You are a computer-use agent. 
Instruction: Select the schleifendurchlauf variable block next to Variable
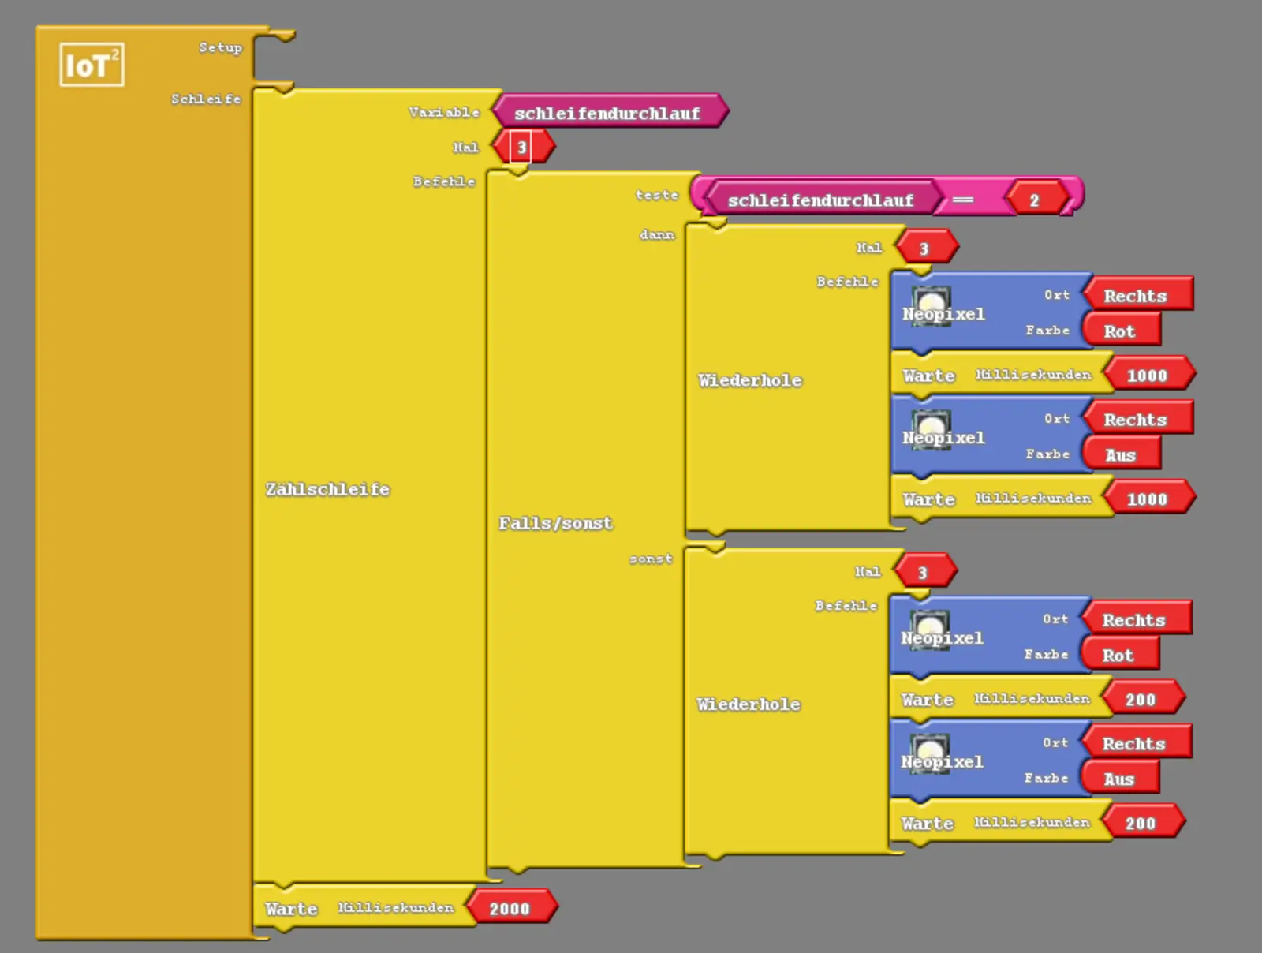pyautogui.click(x=607, y=113)
